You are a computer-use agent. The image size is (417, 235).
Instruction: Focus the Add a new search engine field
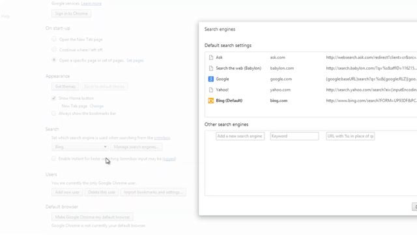click(240, 136)
